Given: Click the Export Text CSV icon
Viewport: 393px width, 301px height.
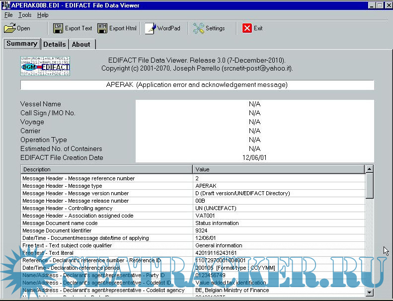Looking at the screenshot, I should (x=58, y=28).
